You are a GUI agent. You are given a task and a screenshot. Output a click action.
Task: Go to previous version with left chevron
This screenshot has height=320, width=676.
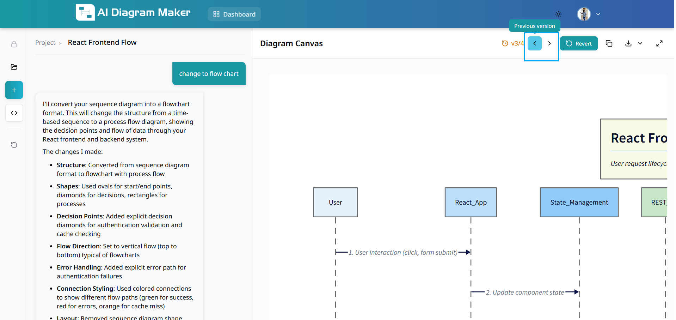tap(534, 43)
